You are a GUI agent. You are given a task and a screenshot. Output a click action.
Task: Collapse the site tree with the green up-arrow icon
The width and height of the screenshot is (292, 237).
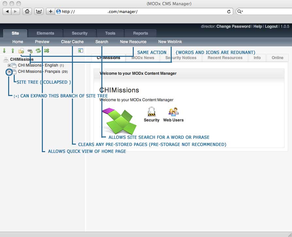[x=13, y=51]
